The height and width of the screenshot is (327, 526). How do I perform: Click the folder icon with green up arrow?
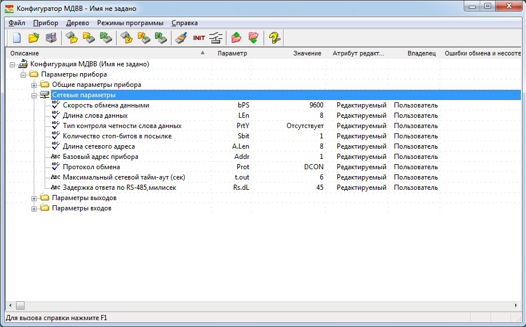tap(236, 38)
